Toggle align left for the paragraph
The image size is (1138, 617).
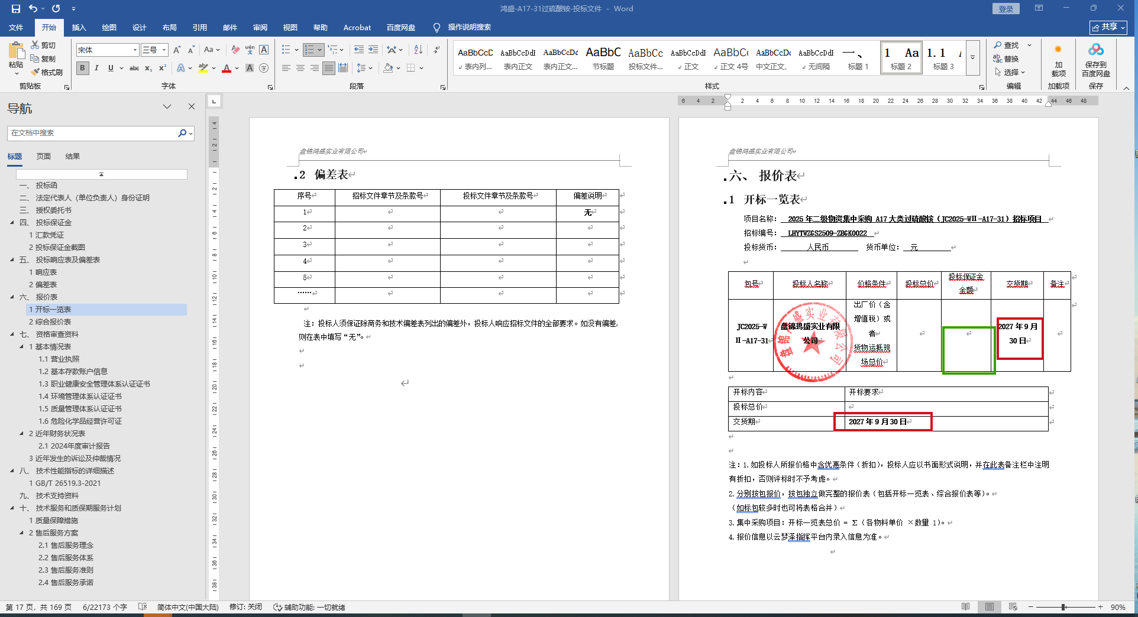[x=286, y=68]
